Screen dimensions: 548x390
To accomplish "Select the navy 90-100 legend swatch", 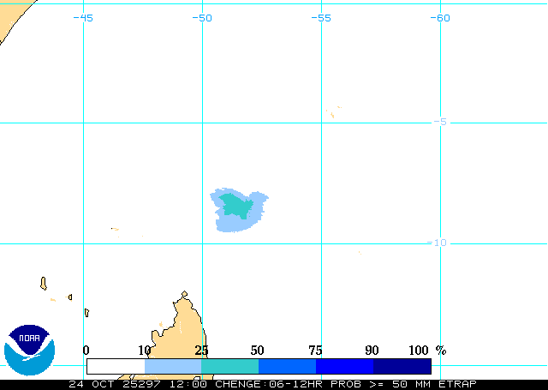I will click(x=402, y=366).
